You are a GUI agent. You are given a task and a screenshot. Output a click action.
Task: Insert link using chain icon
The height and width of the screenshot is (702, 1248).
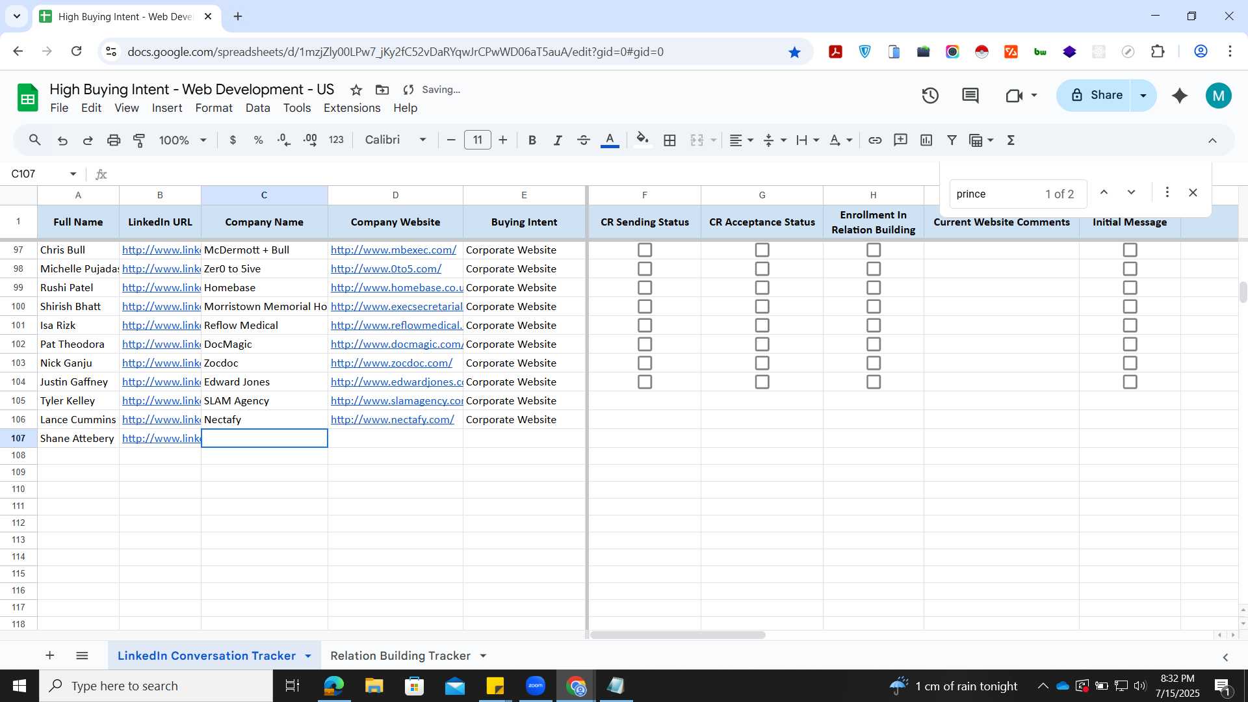(875, 140)
